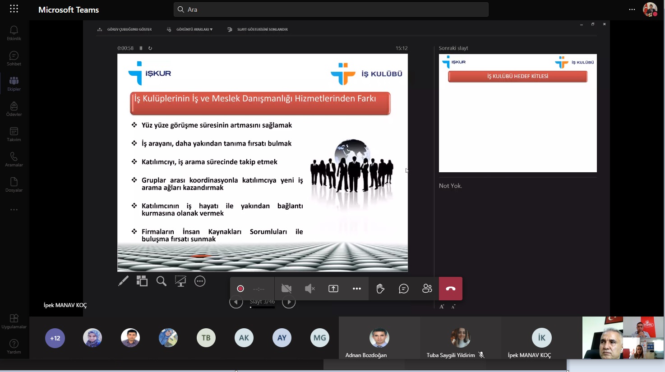Open Dosyalar files section
The image size is (665, 372).
tap(14, 184)
